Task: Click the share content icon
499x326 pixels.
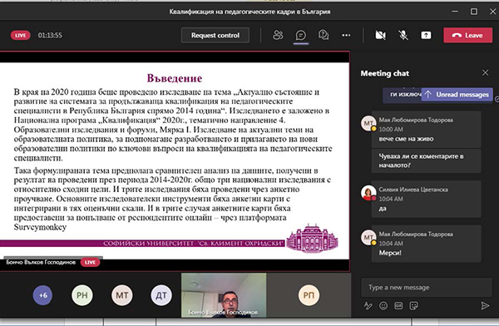Action: click(426, 35)
